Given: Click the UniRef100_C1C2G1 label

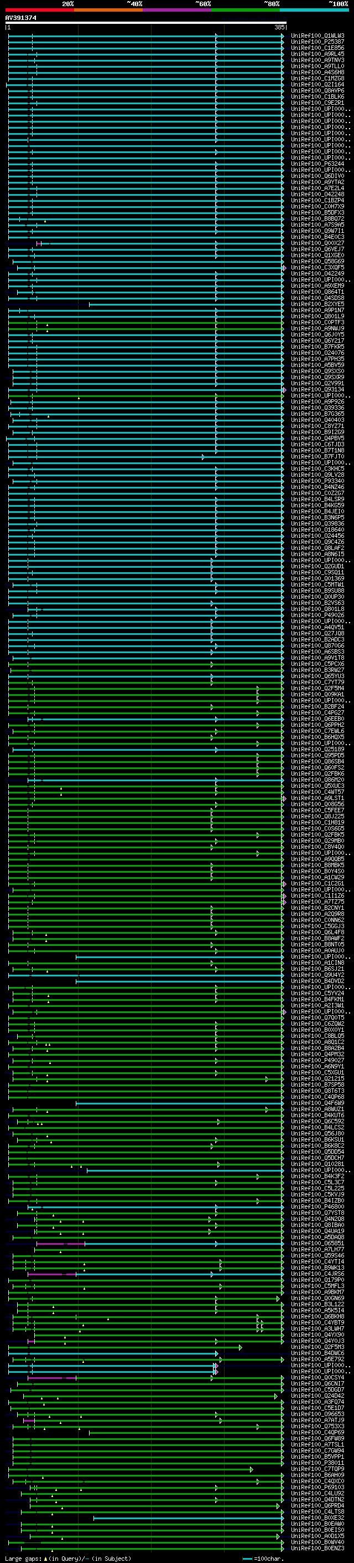Looking at the screenshot, I should click(x=317, y=883).
